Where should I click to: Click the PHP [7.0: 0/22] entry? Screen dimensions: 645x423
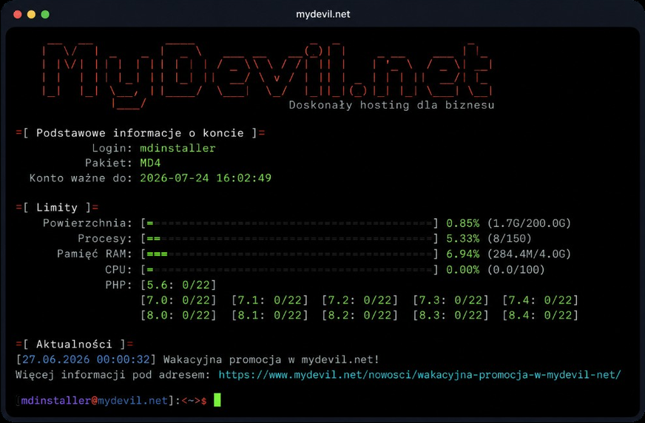tap(178, 300)
